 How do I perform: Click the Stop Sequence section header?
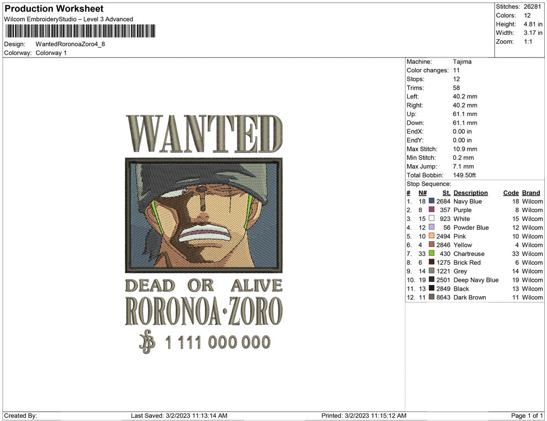click(x=429, y=183)
